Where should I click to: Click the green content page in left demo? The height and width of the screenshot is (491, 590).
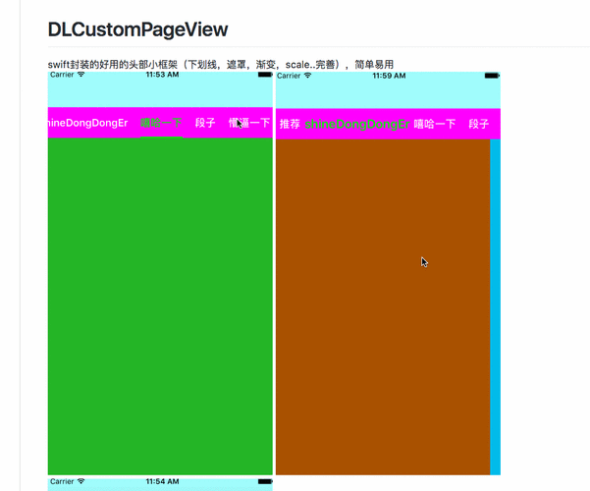coord(160,306)
